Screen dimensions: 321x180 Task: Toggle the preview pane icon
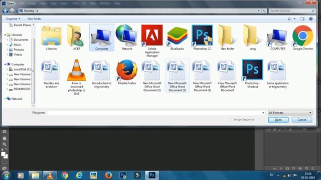click(302, 19)
